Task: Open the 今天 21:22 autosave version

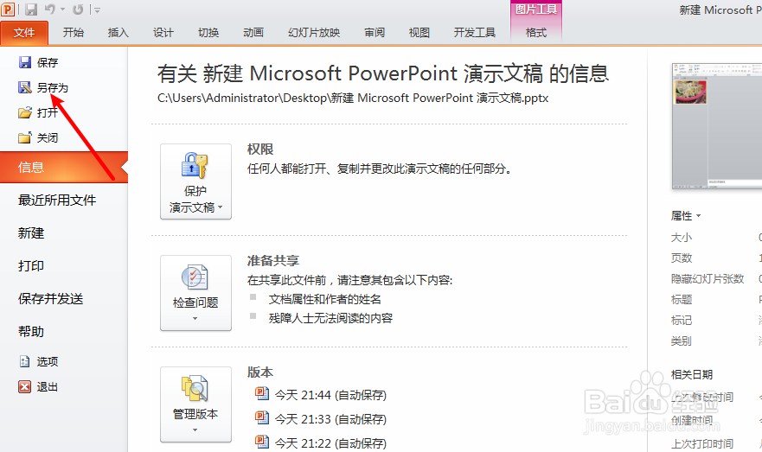Action: pos(321,442)
